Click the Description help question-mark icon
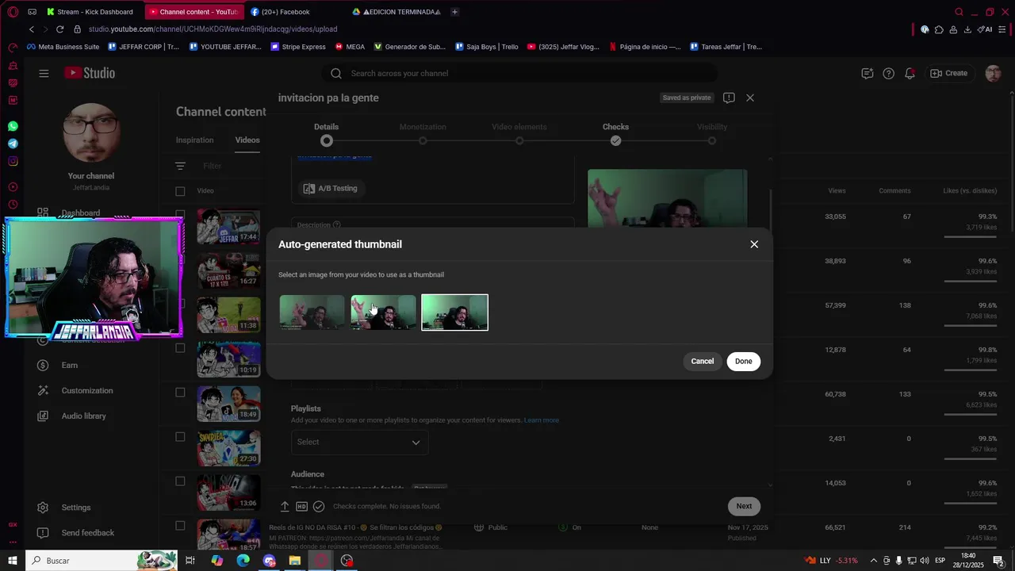The image size is (1015, 571). (337, 225)
